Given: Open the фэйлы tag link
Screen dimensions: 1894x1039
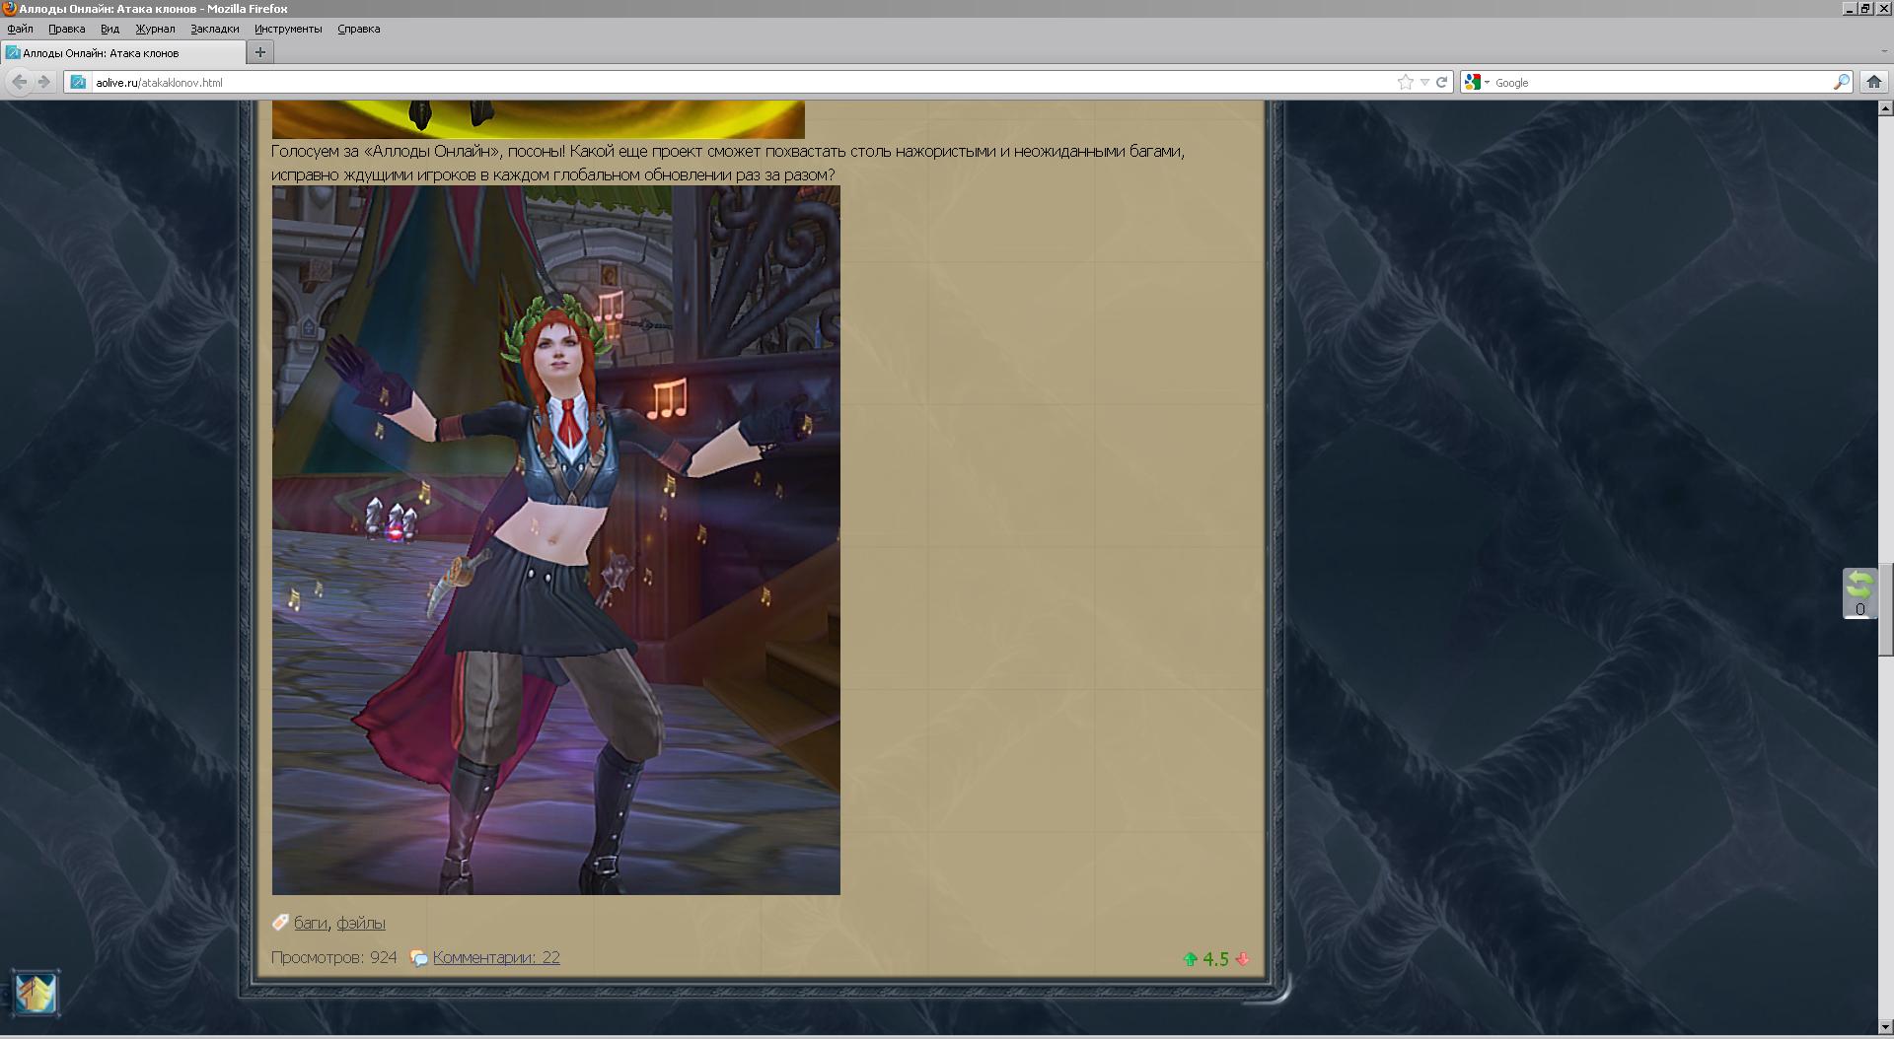Looking at the screenshot, I should click(x=361, y=923).
